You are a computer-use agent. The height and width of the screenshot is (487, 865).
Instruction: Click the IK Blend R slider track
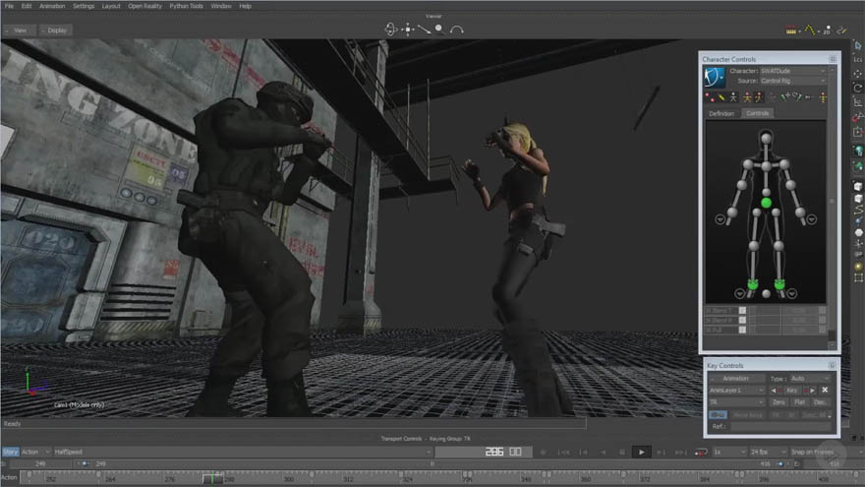point(765,321)
